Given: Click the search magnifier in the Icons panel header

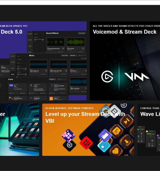Looking at the screenshot, I should (x=58, y=79).
